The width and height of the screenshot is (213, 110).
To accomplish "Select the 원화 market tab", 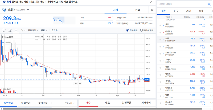I will coord(163,11).
